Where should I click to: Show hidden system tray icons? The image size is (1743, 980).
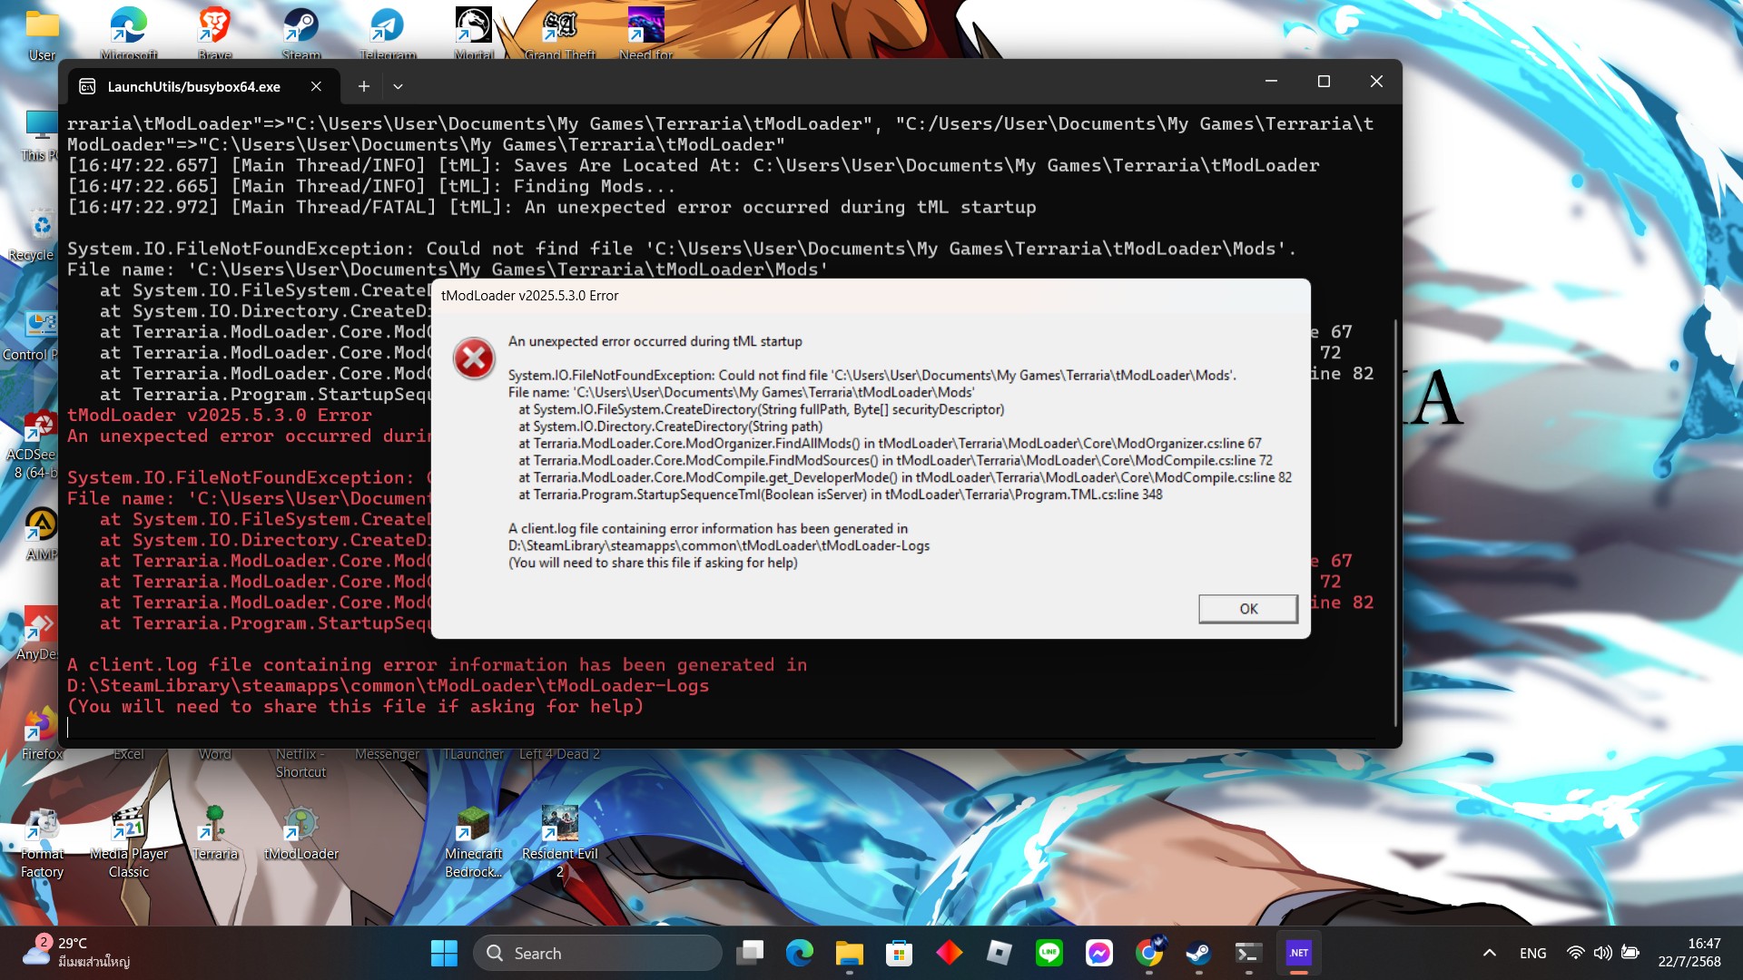click(1490, 953)
